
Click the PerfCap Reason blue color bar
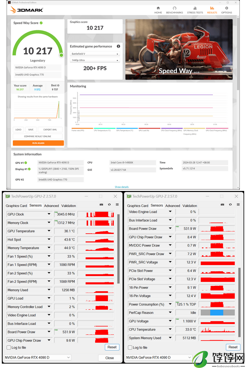(x=216, y=313)
